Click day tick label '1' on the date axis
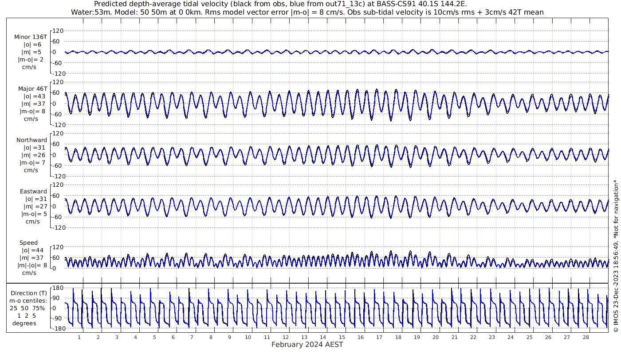This screenshot has height=354, width=621. [79, 337]
